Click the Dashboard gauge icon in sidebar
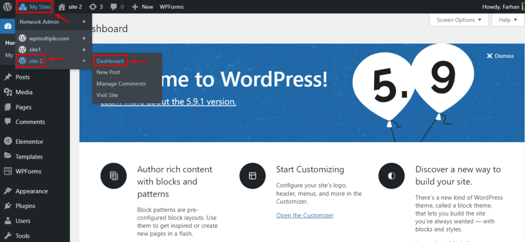The width and height of the screenshot is (525, 242). (8, 27)
